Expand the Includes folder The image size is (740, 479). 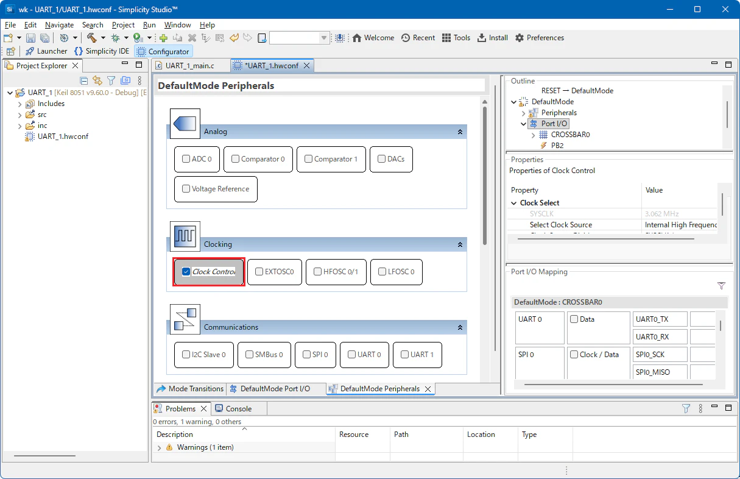[19, 104]
